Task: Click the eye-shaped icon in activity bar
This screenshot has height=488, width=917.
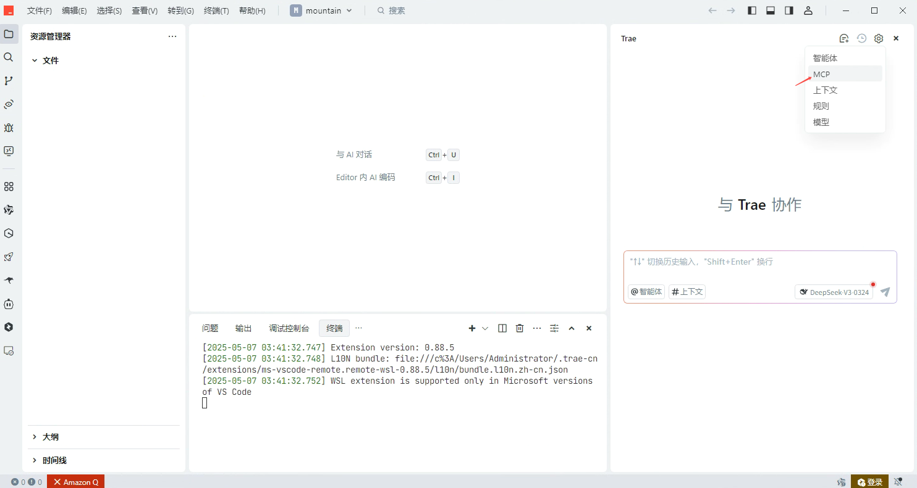Action: (9, 104)
